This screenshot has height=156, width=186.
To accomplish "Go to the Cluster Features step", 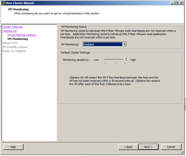I will [12, 27].
